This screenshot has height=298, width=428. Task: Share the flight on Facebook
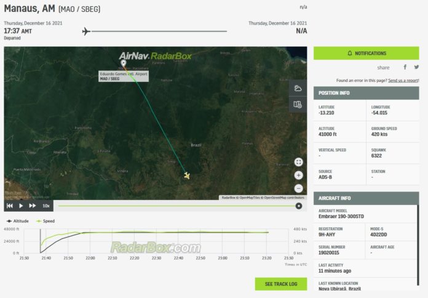click(x=405, y=67)
